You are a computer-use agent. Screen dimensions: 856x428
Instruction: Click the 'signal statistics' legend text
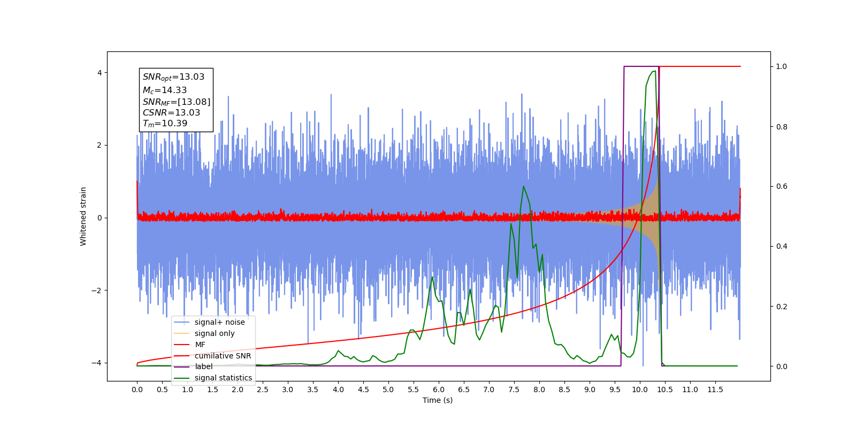click(x=223, y=378)
